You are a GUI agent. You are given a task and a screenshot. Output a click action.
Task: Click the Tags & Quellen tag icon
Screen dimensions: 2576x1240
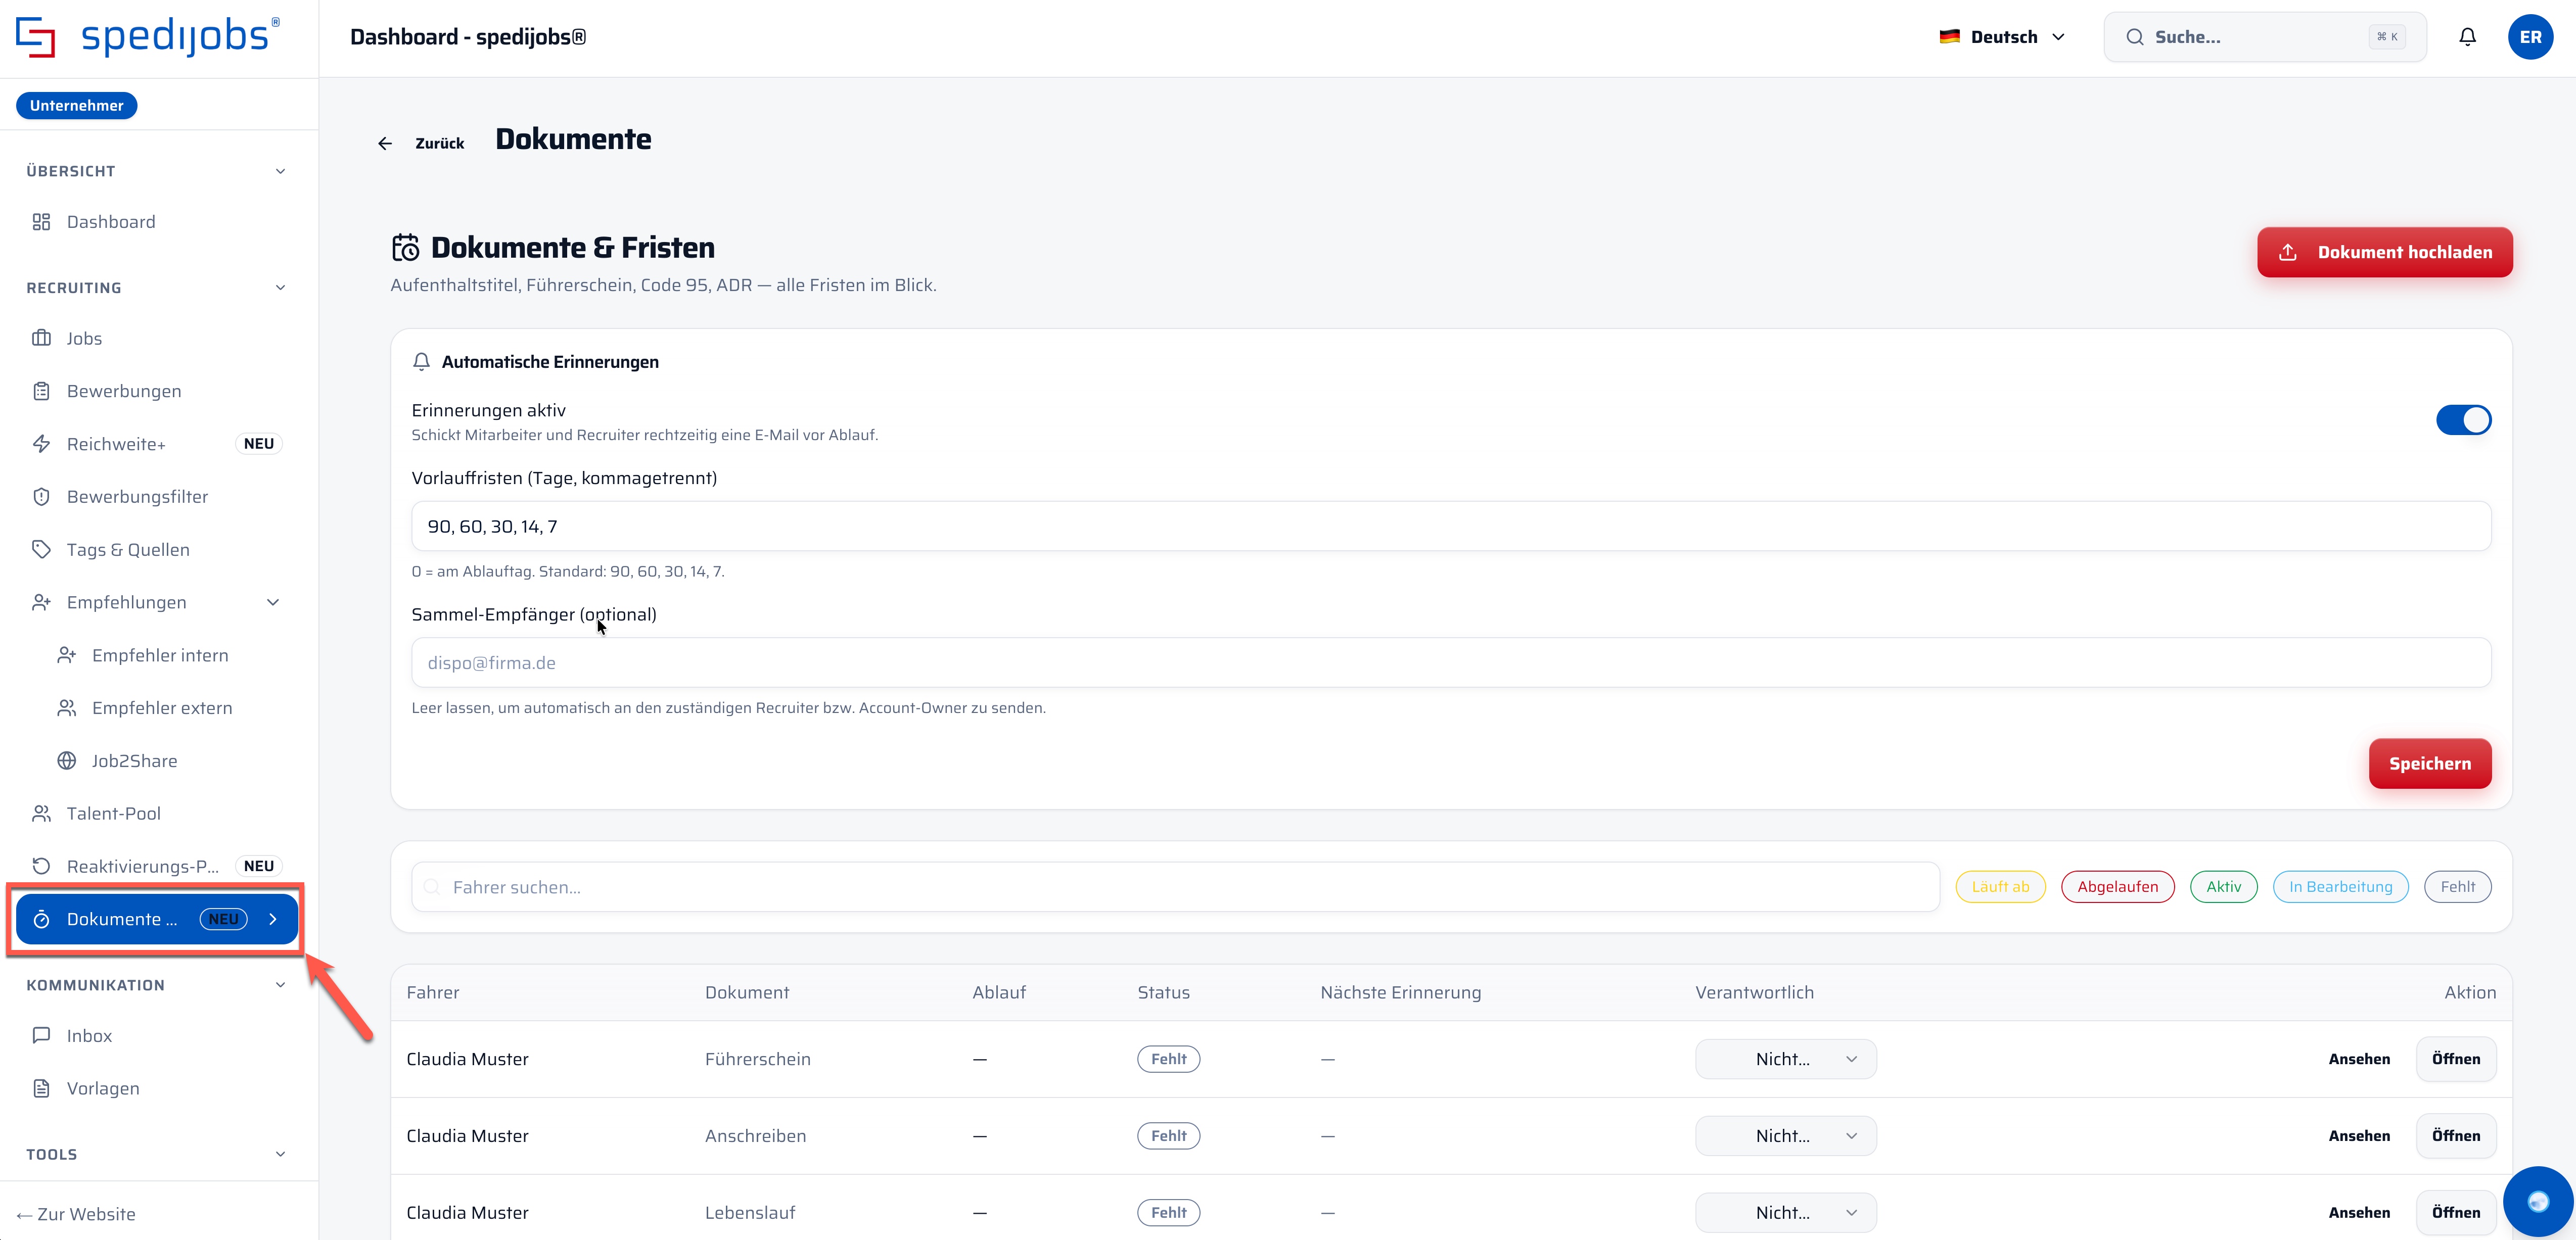[x=41, y=549]
